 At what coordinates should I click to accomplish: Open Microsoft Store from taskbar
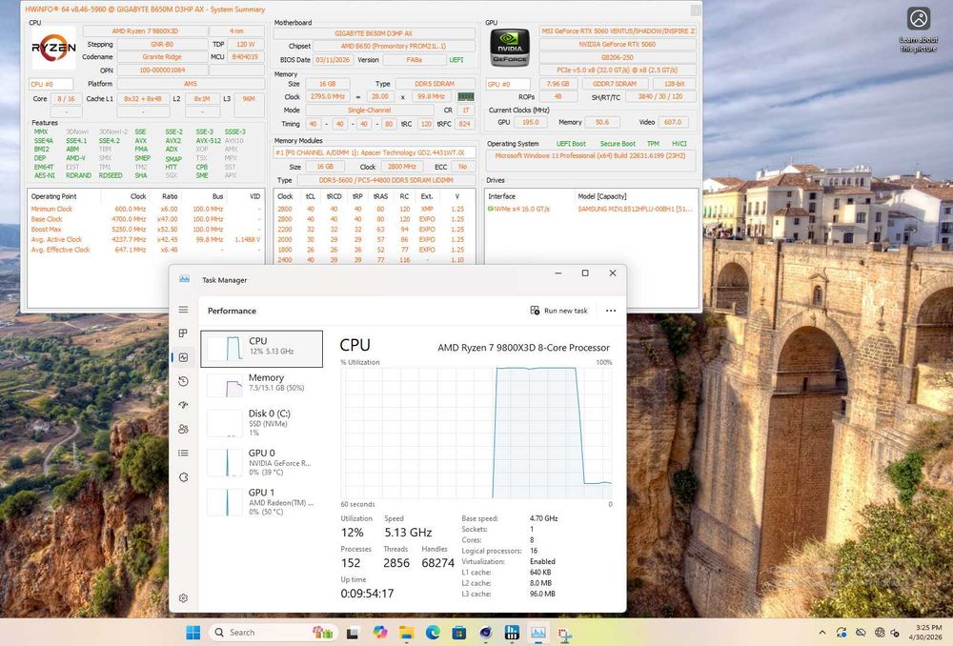[459, 633]
